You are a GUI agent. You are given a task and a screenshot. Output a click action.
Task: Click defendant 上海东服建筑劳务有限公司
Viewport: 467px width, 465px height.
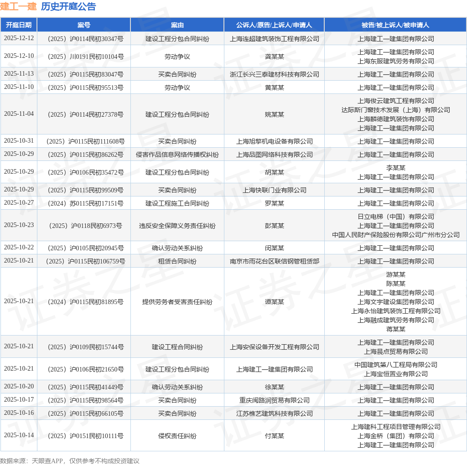click(395, 61)
